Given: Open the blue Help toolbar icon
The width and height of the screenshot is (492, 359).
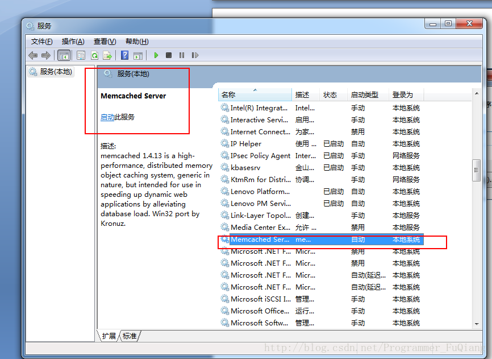Looking at the screenshot, I should 124,55.
